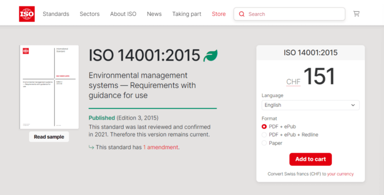This screenshot has width=384, height=195.
Task: Open the 1 amendment link
Action: click(x=160, y=147)
